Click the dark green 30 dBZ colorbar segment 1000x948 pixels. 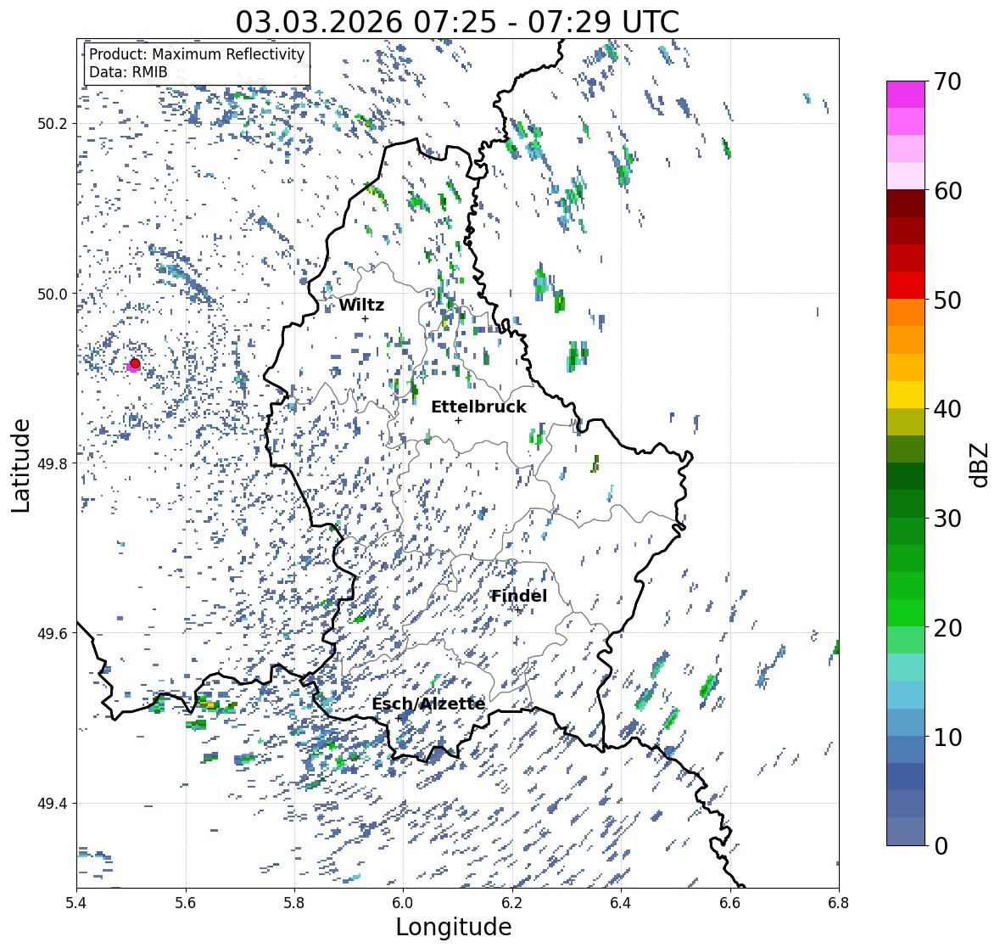click(x=906, y=504)
